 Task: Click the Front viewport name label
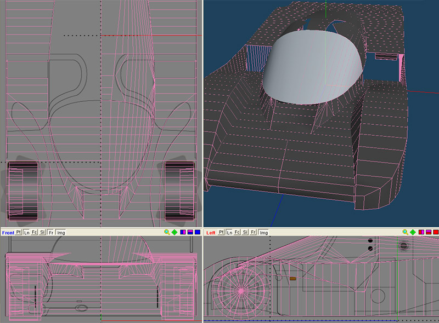click(8, 233)
